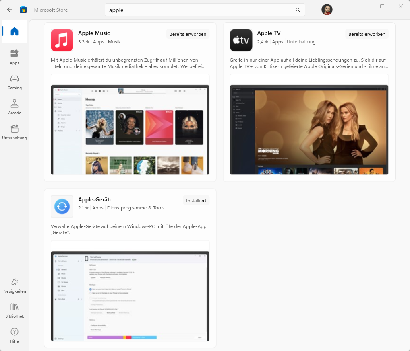Screen dimensions: 410x351
Task: Click the Apple Music description text
Action: tap(128, 63)
